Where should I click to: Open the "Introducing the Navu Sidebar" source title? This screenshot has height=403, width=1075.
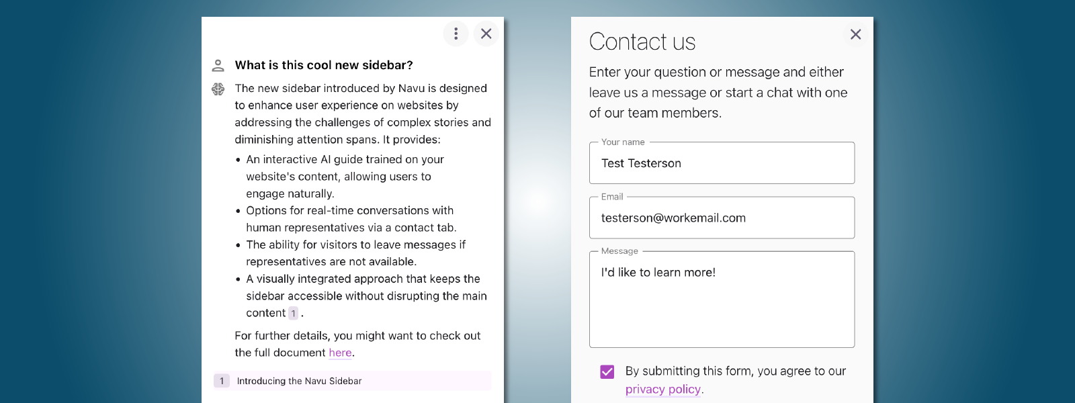[299, 381]
